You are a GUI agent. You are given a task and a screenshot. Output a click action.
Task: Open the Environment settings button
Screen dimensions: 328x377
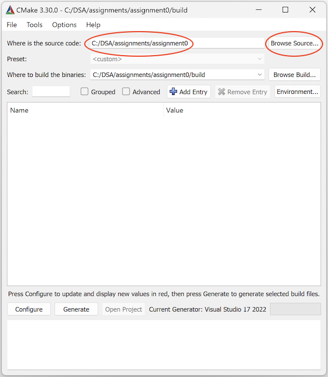point(297,92)
